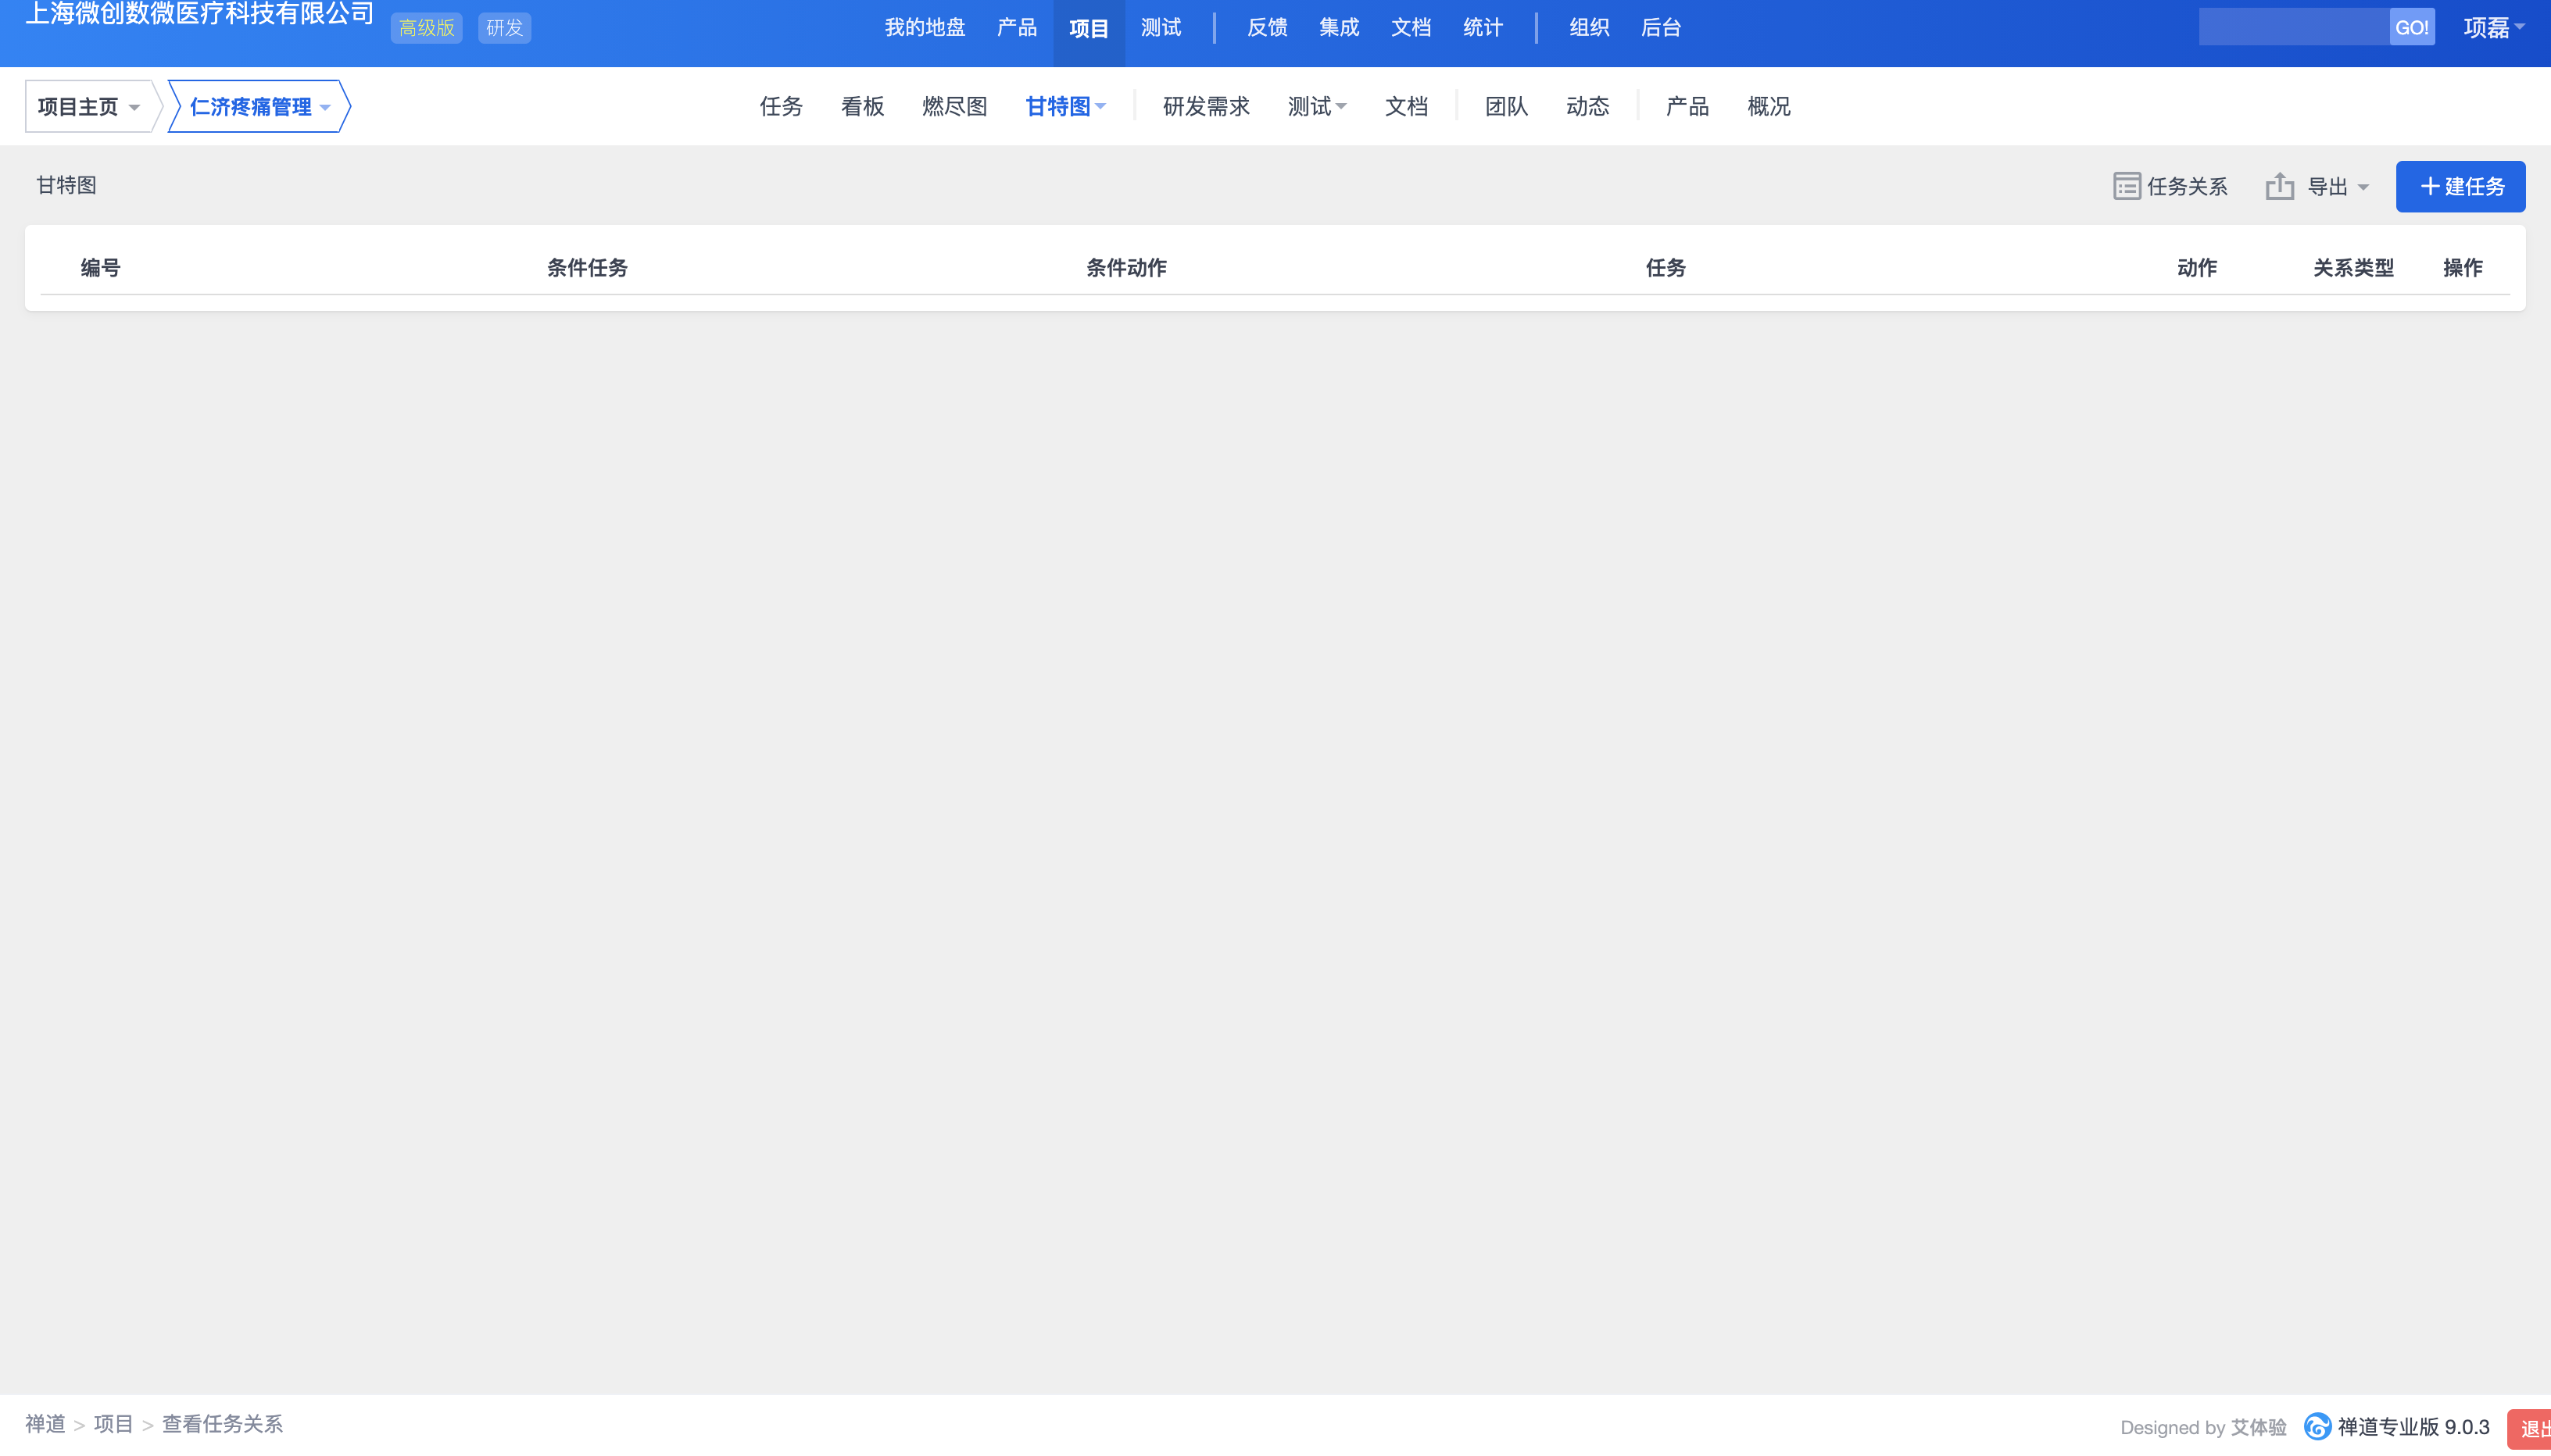Screen dimensions: 2551x1456
Task: Switch to the 任务 tab
Action: (782, 106)
